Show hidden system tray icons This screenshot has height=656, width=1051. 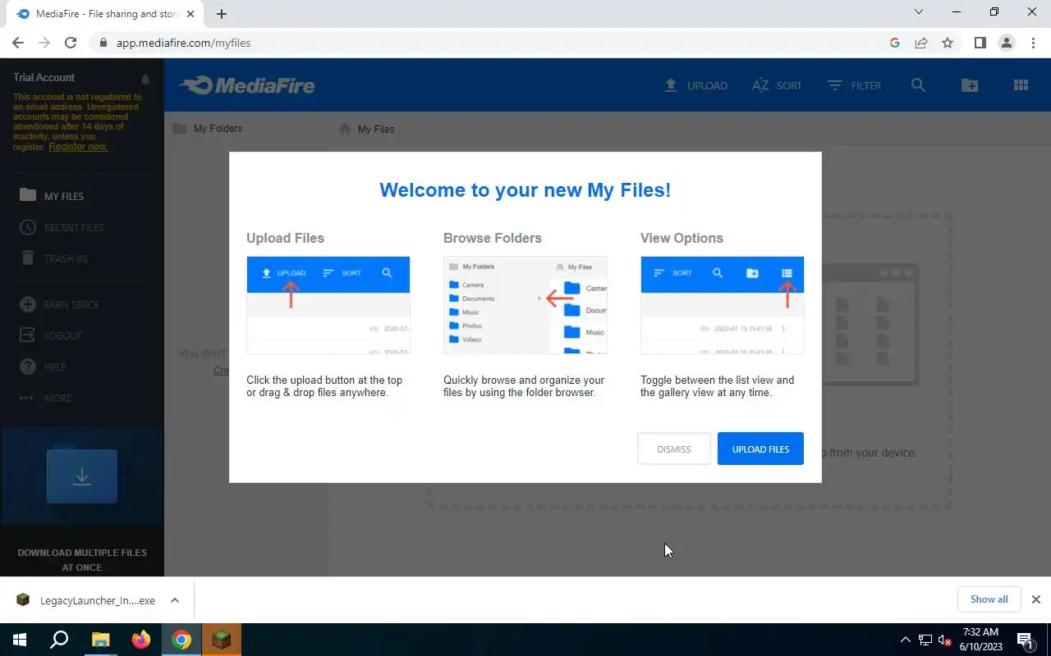tap(905, 640)
